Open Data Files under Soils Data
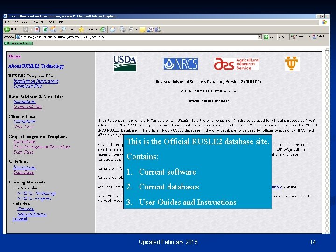Image resolution: width=336 pixels, height=252 pixels. click(x=23, y=172)
